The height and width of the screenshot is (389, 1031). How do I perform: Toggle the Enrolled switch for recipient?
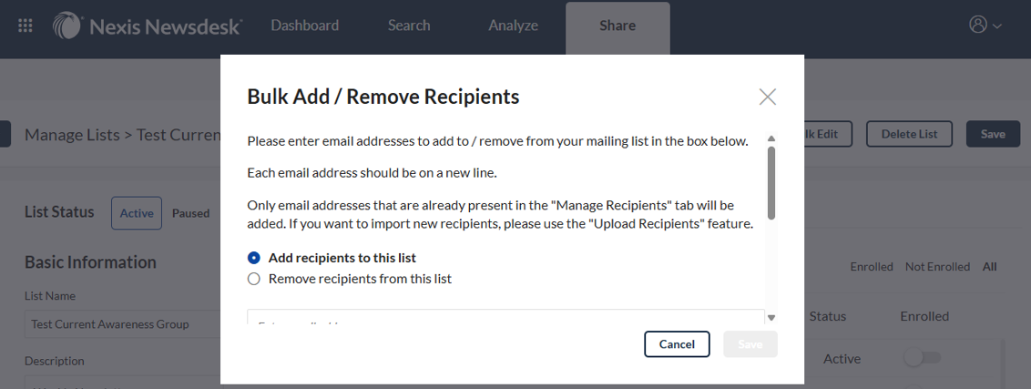click(x=922, y=359)
